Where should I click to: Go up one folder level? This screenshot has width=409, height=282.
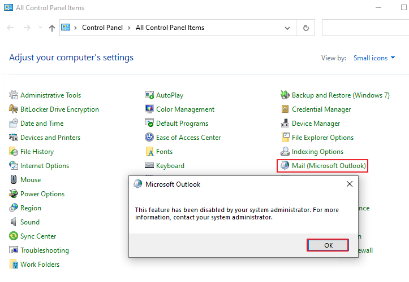pyautogui.click(x=52, y=28)
